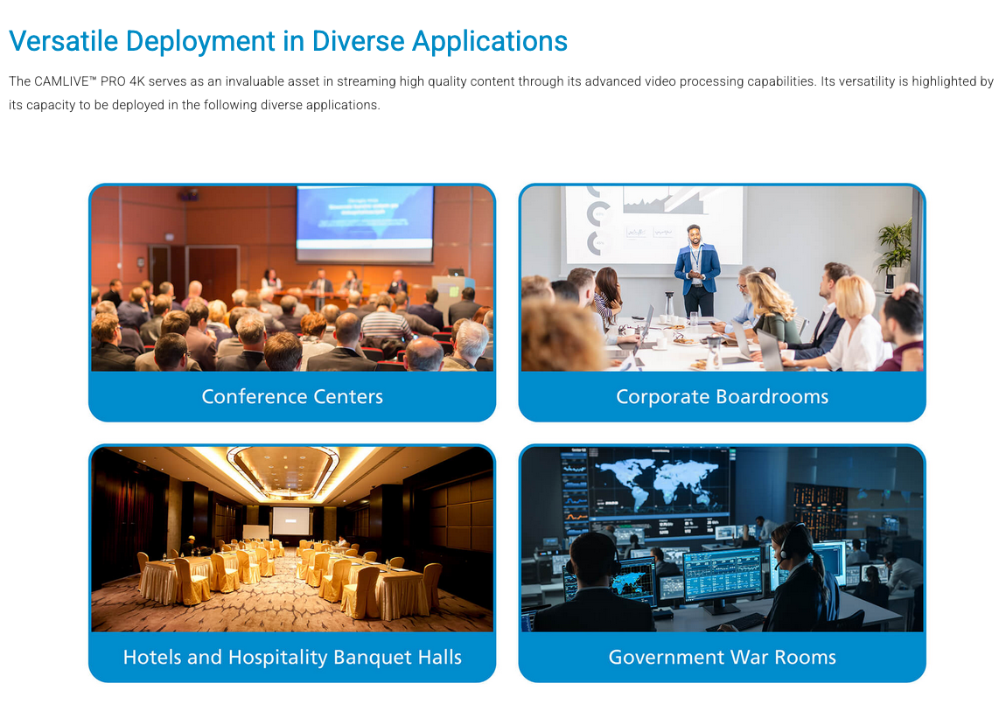Click the CAMLIVE PRO 4K description paragraph
This screenshot has width=1006, height=718.
click(500, 93)
